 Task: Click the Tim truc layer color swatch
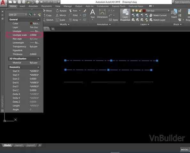point(144,11)
